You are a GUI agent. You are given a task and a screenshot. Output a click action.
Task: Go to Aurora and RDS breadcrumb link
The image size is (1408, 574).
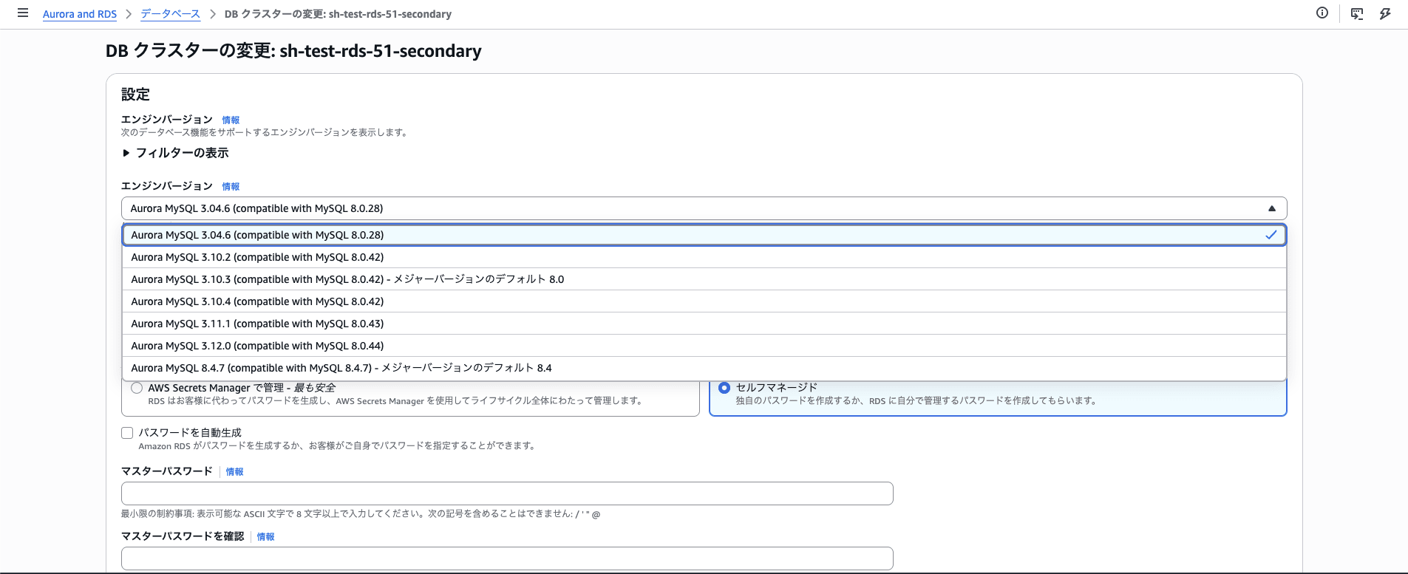coord(80,14)
